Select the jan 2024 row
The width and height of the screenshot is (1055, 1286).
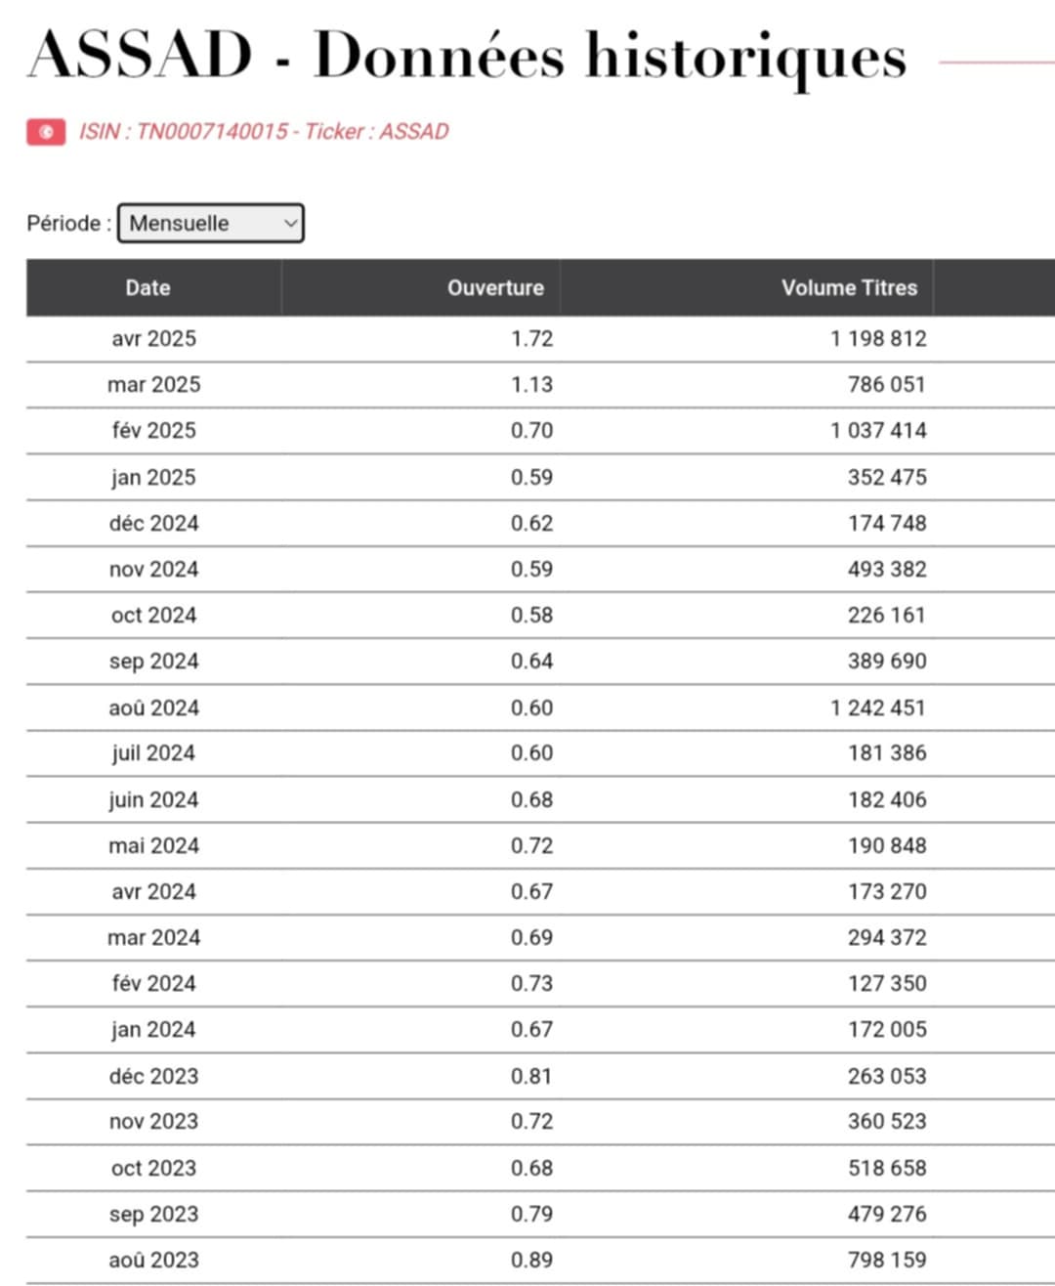[x=540, y=1030]
